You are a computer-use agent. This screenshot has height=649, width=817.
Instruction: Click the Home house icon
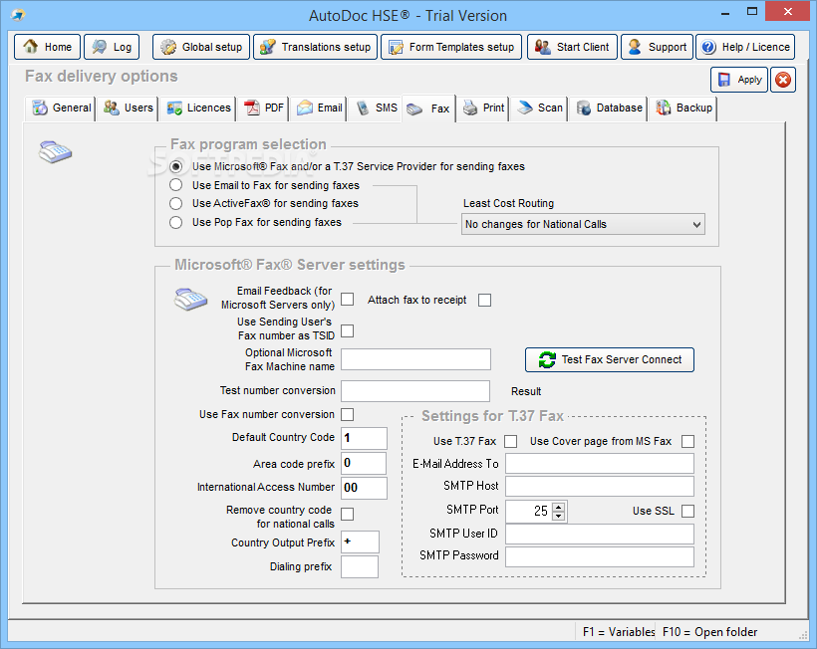(31, 47)
